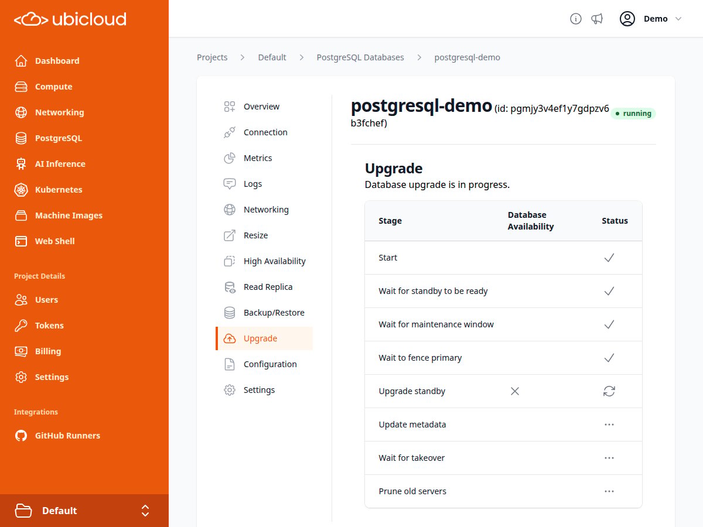This screenshot has width=703, height=527.
Task: Open the info icon in top bar
Action: click(576, 19)
